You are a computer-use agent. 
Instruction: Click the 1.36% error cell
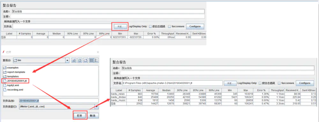[x=261, y=94]
